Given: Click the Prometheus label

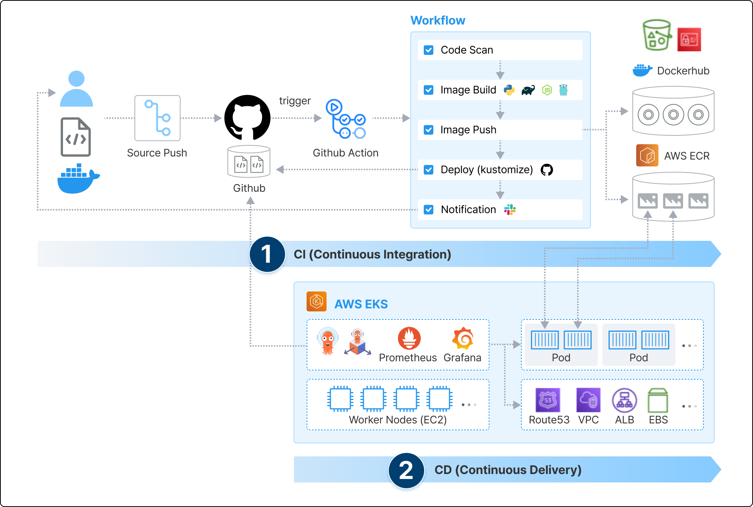Looking at the screenshot, I should [x=408, y=358].
